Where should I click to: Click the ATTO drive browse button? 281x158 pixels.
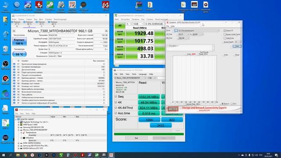click(x=176, y=31)
